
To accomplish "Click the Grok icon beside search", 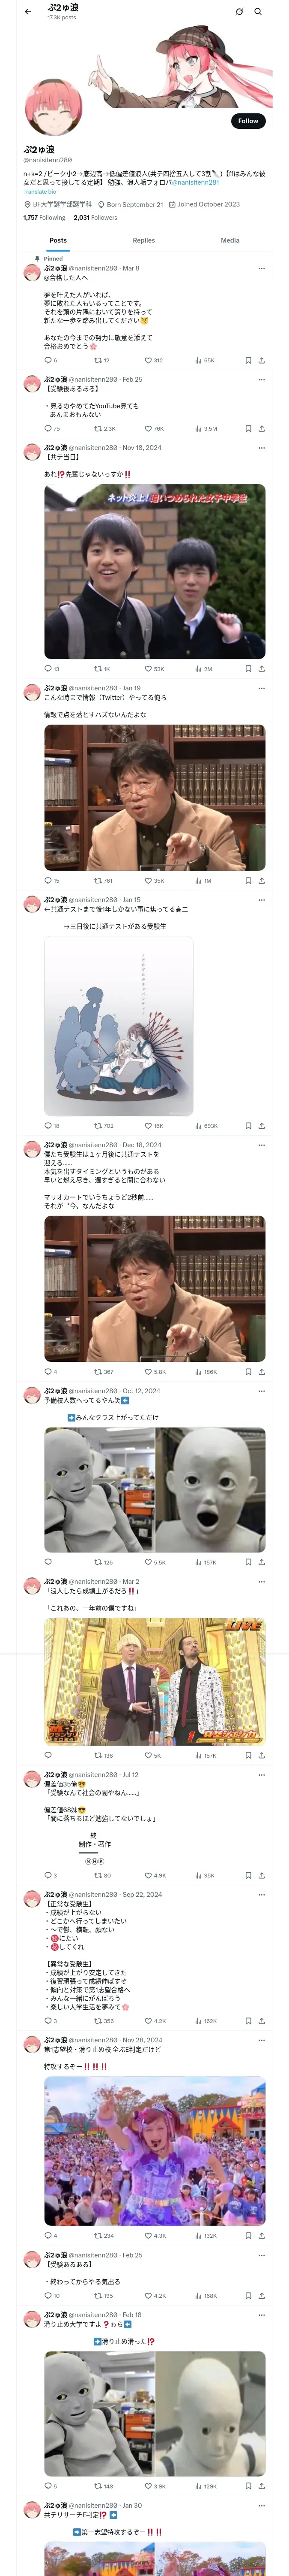I will 239,12.
